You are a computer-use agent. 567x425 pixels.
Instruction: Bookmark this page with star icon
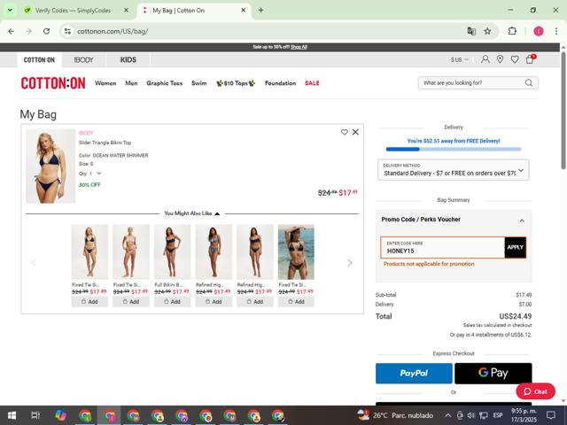tap(487, 31)
